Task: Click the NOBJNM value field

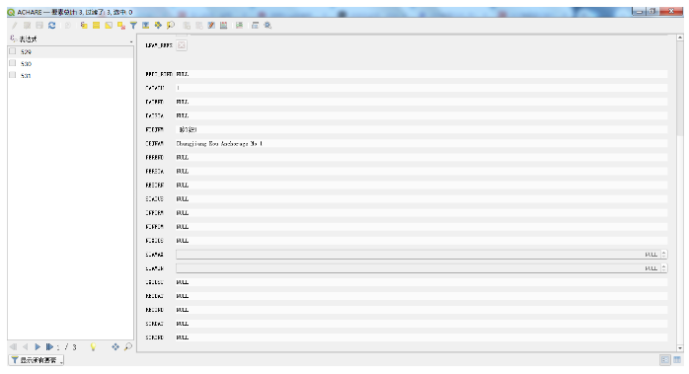Action: [x=421, y=129]
